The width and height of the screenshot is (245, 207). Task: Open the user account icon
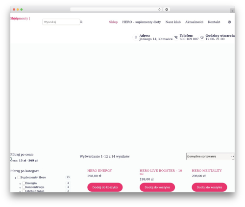tap(229, 22)
